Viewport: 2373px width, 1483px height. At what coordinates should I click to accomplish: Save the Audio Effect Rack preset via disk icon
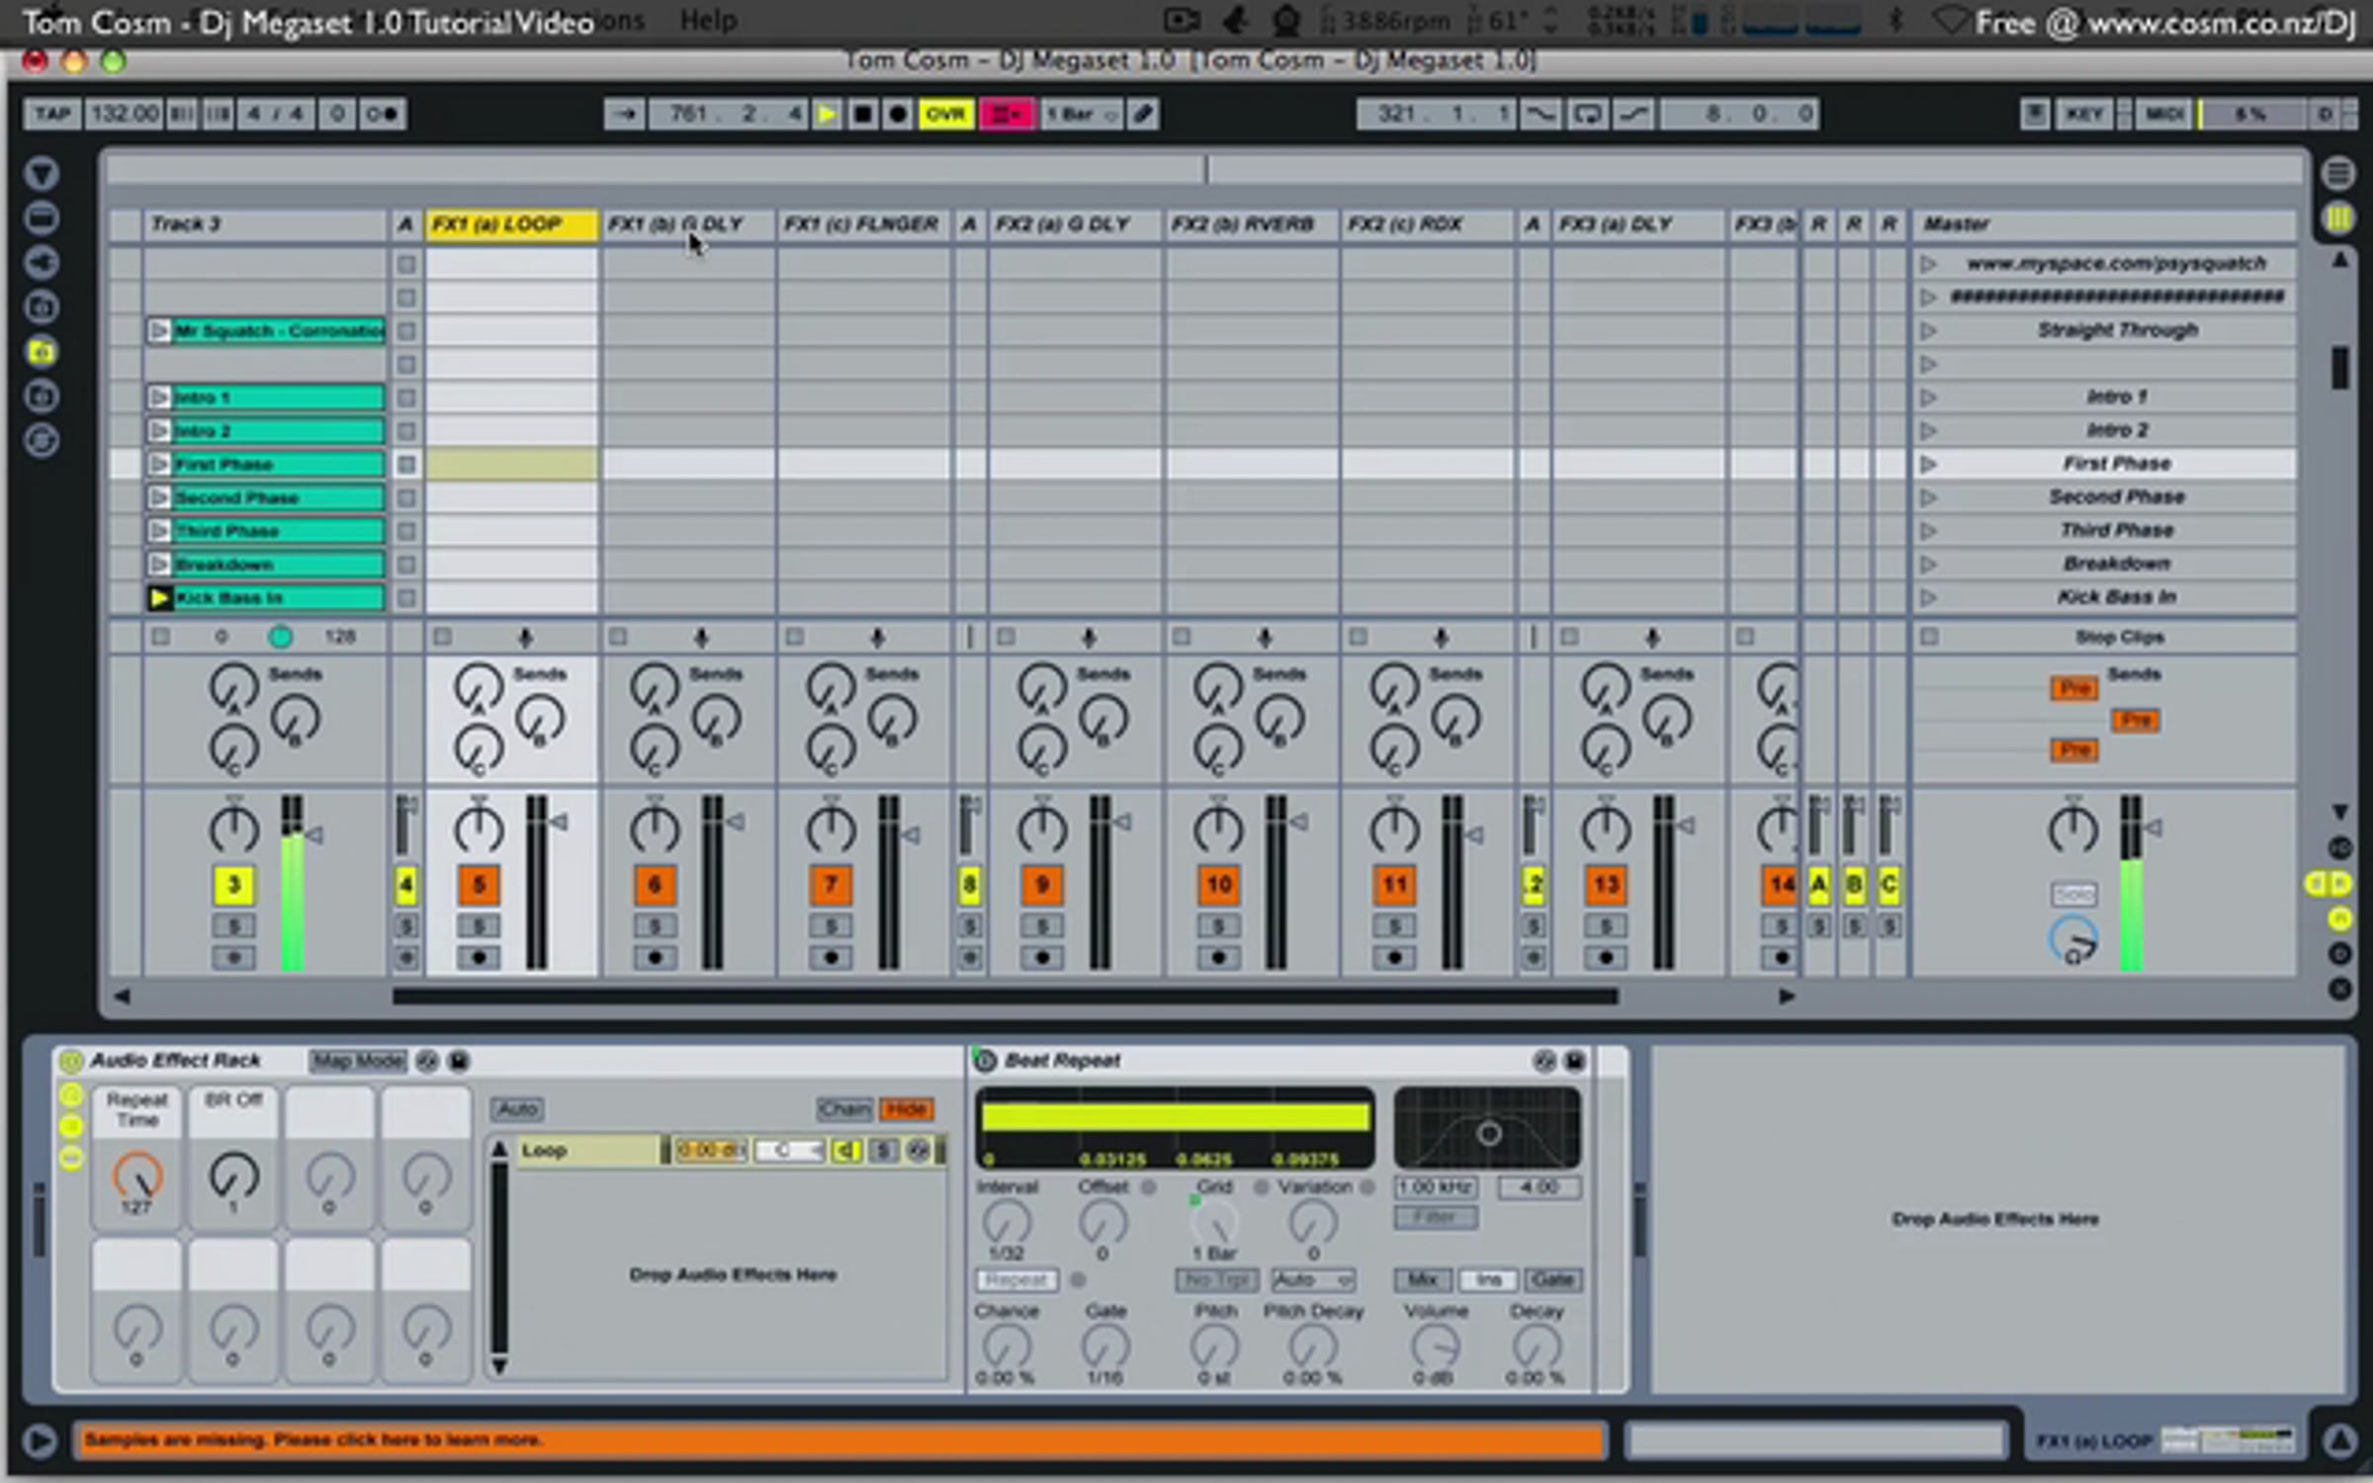click(x=458, y=1061)
